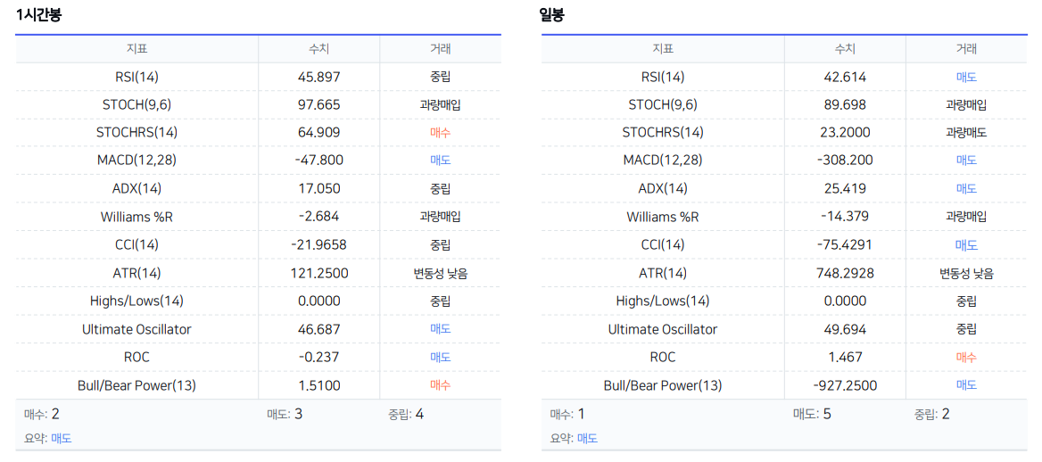Click value -0.237 in 1시간봉 table
Viewport: 1042px width, 462px height.
click(319, 357)
